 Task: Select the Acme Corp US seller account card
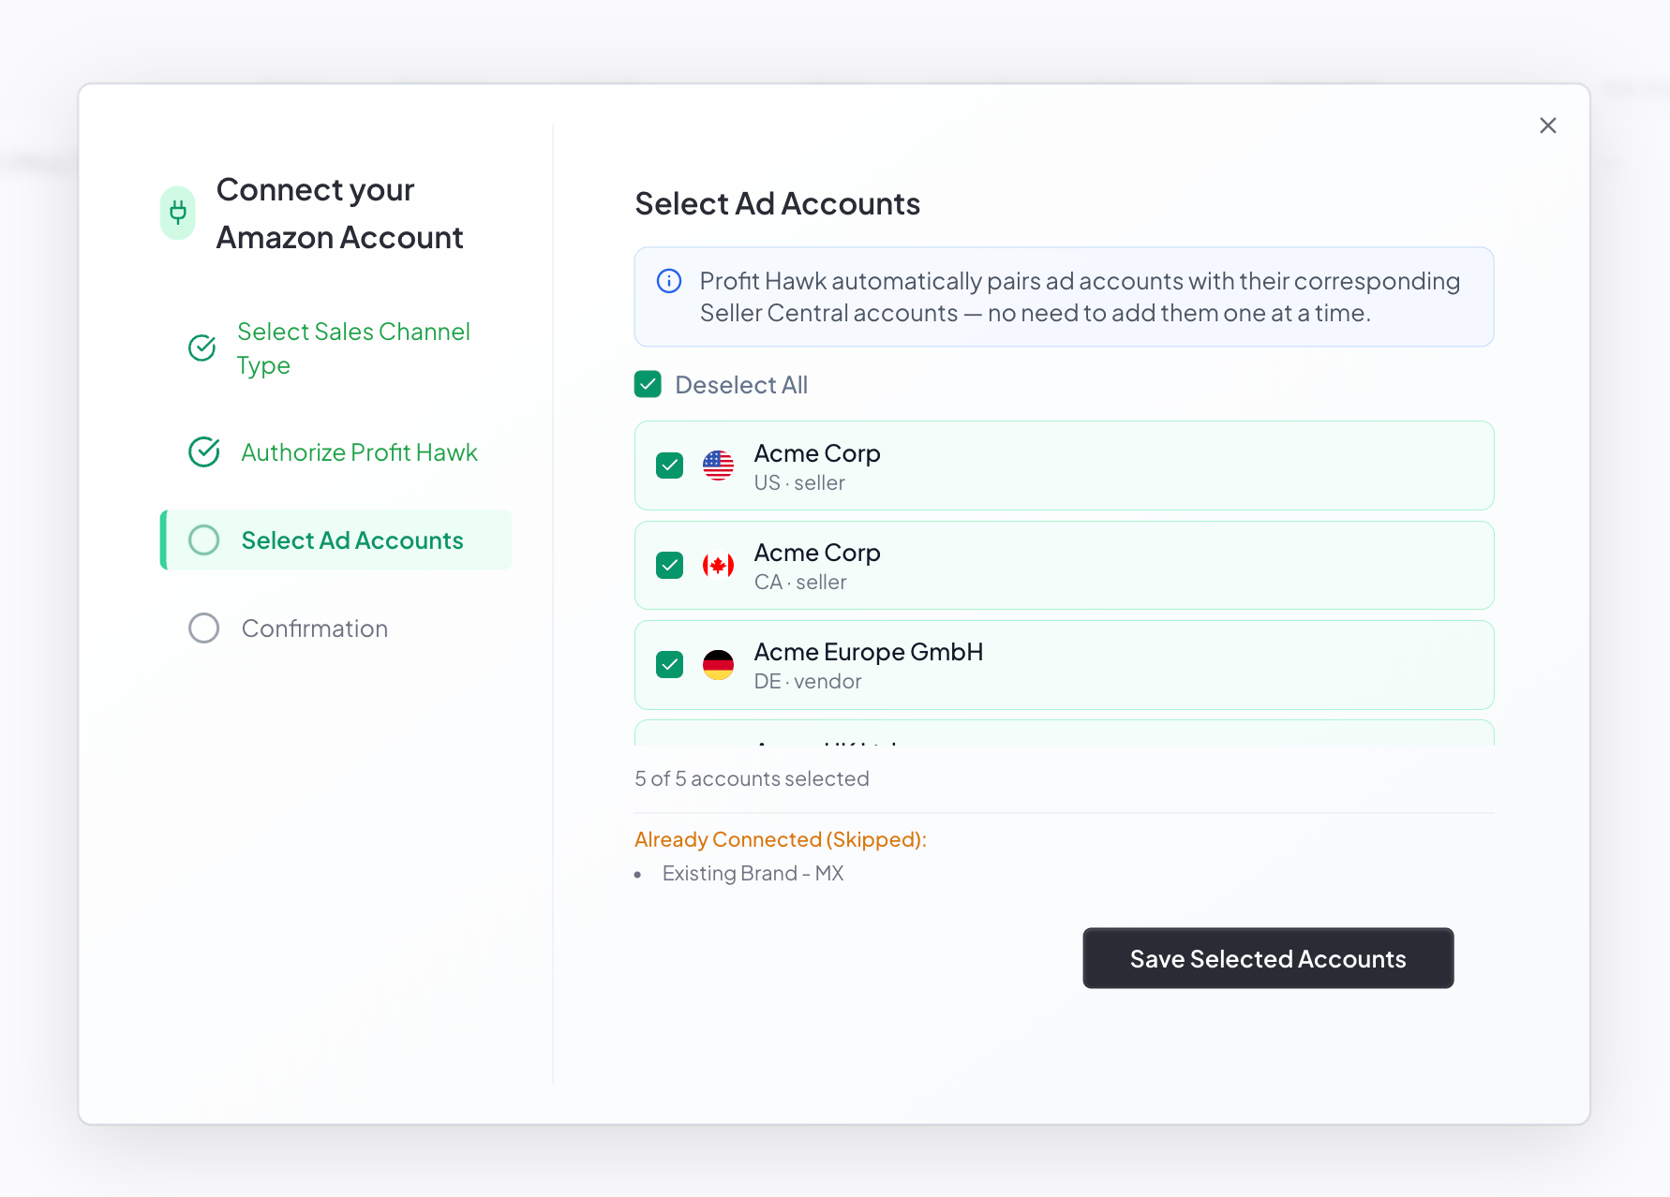click(x=1064, y=465)
